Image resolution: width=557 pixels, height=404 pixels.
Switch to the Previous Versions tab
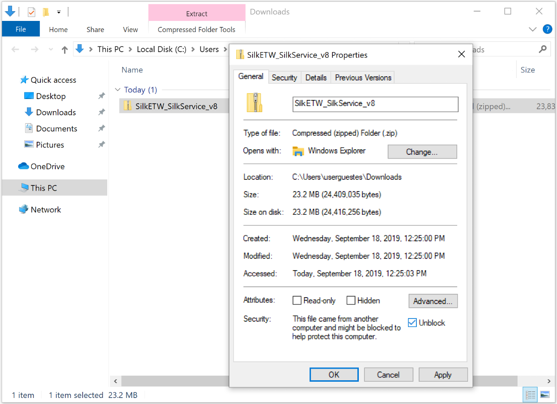(363, 78)
